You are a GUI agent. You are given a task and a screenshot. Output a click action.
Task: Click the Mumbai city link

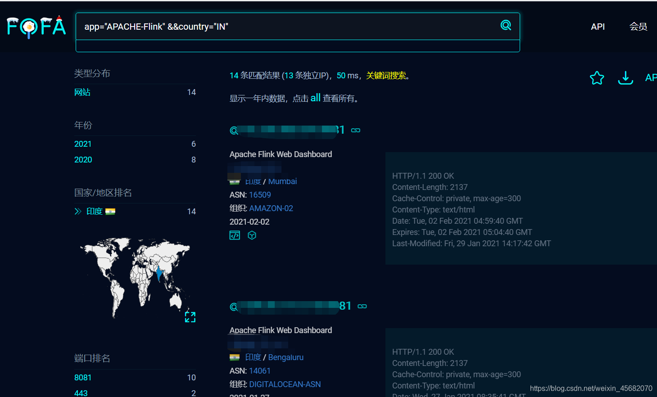click(282, 181)
